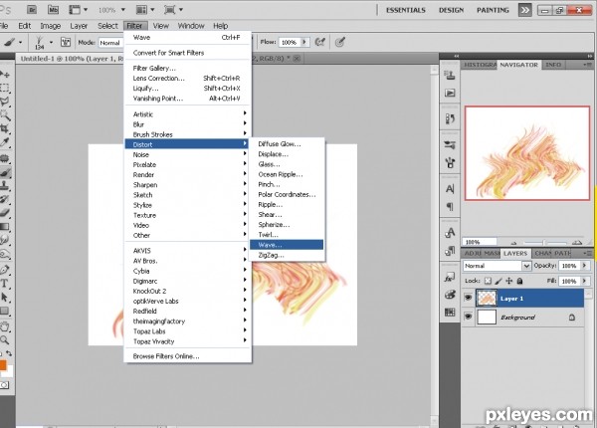Expand more workspaces double-arrow button
The image size is (597, 428).
(525, 10)
